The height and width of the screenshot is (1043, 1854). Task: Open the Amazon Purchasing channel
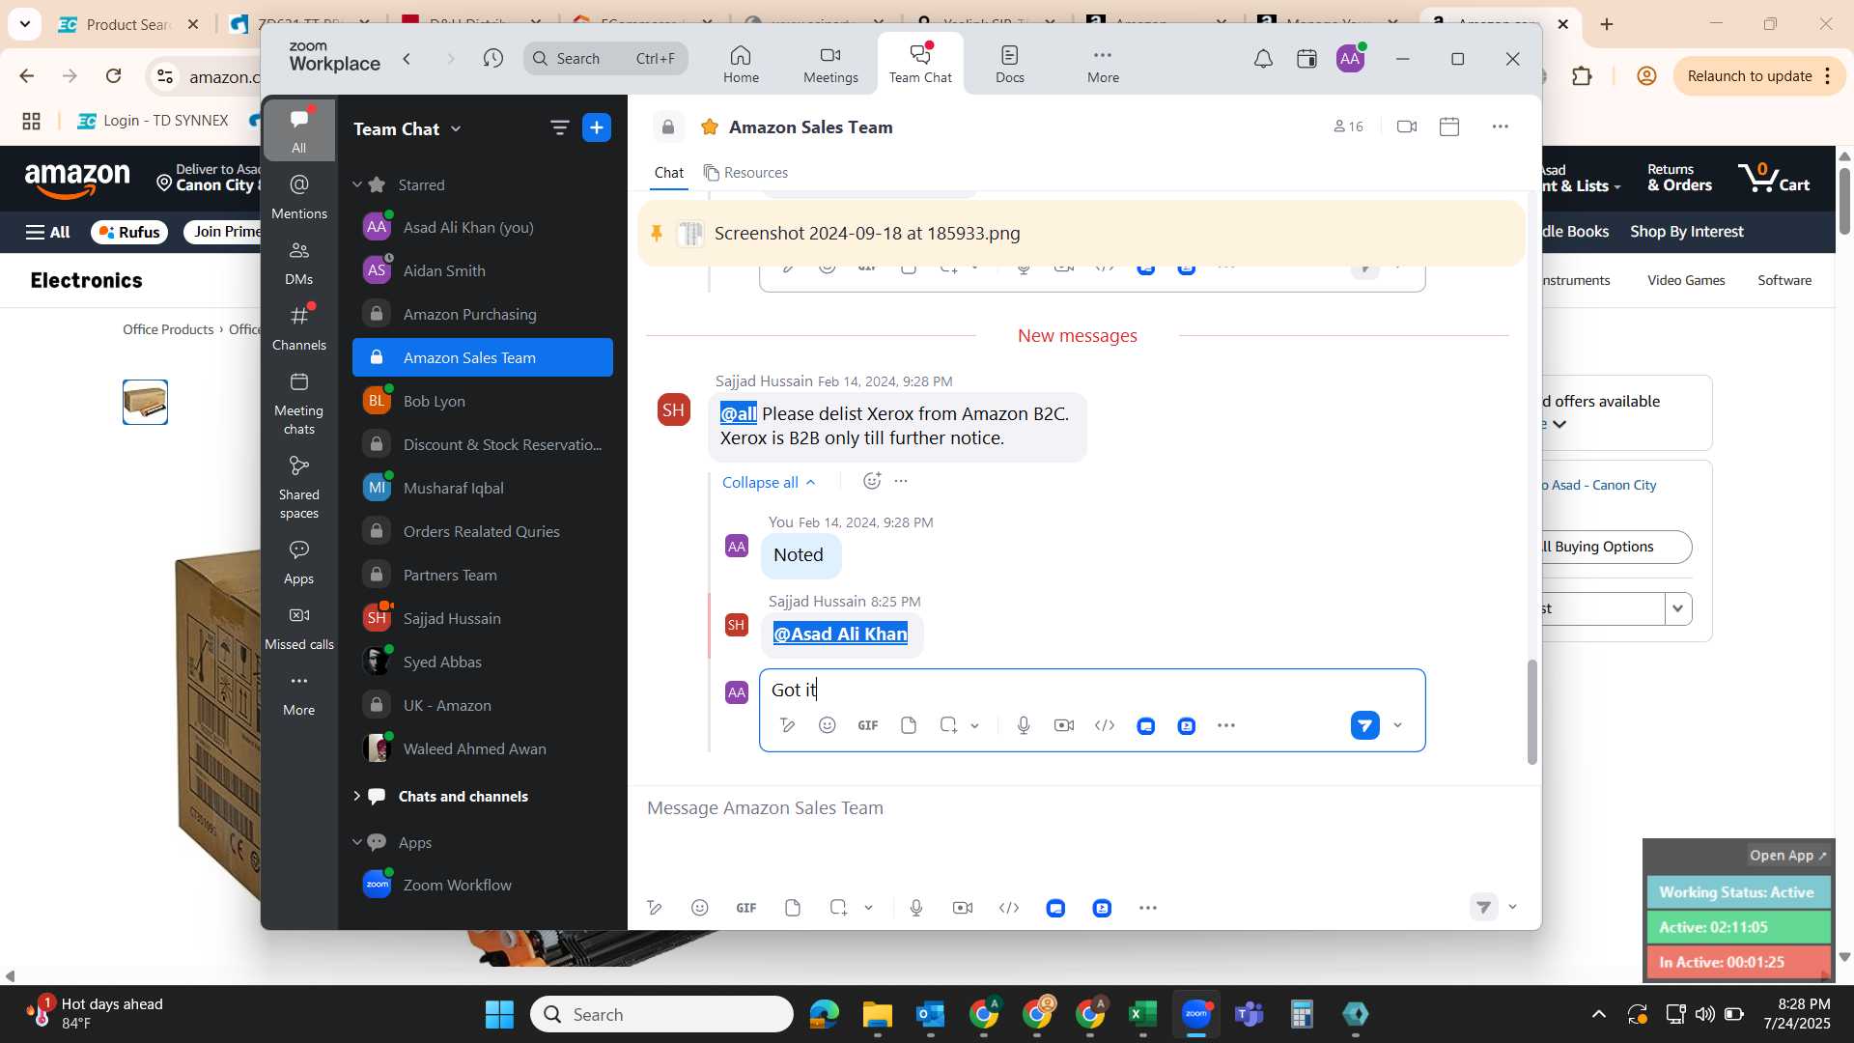[482, 314]
